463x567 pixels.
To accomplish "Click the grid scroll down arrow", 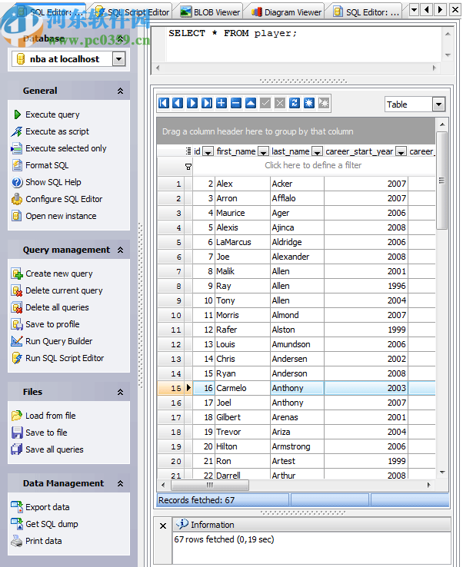I will (x=441, y=472).
